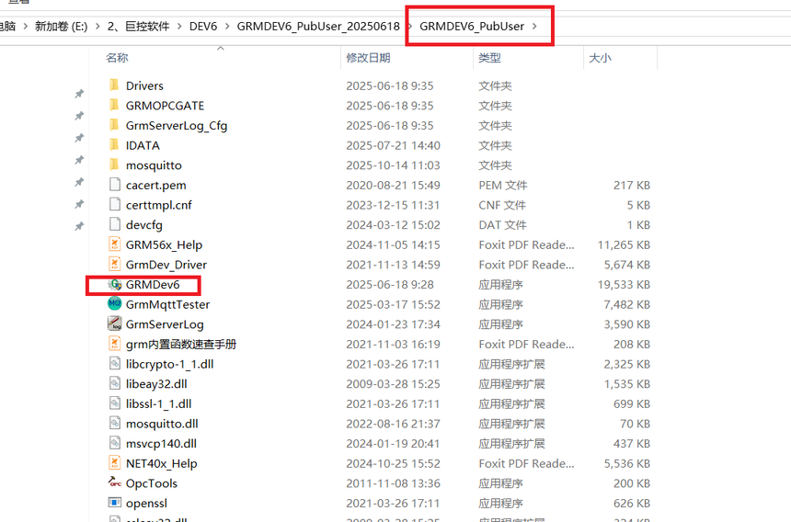The width and height of the screenshot is (791, 522).
Task: Click the openssl application icon
Action: (114, 504)
